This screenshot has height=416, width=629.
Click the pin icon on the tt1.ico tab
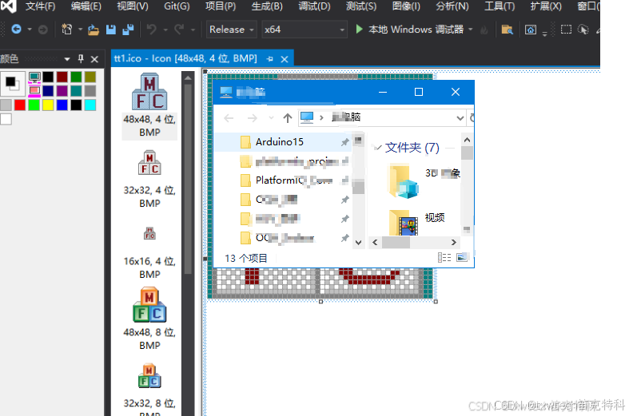[270, 59]
